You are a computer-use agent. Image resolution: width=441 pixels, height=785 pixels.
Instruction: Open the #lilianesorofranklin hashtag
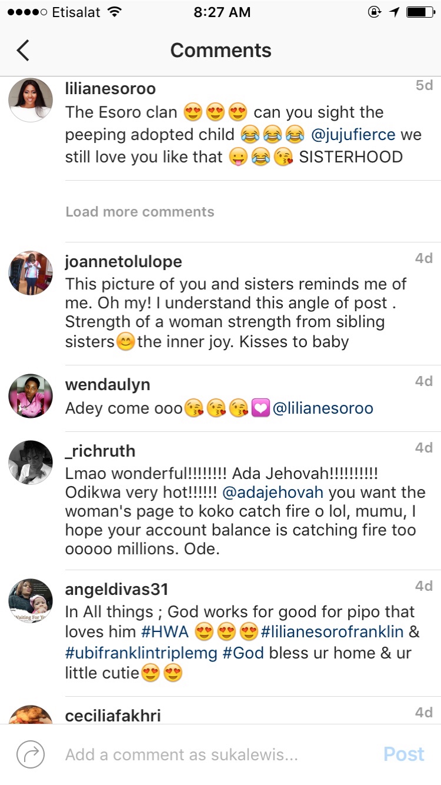pos(332,633)
